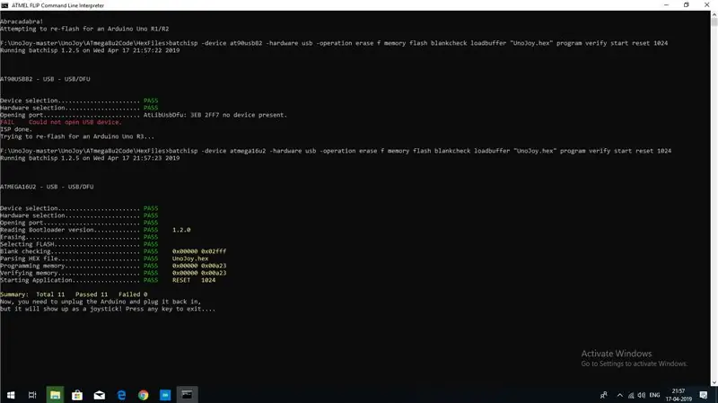
Task: Launch Microsoft Edge from the taskbar
Action: pos(121,395)
